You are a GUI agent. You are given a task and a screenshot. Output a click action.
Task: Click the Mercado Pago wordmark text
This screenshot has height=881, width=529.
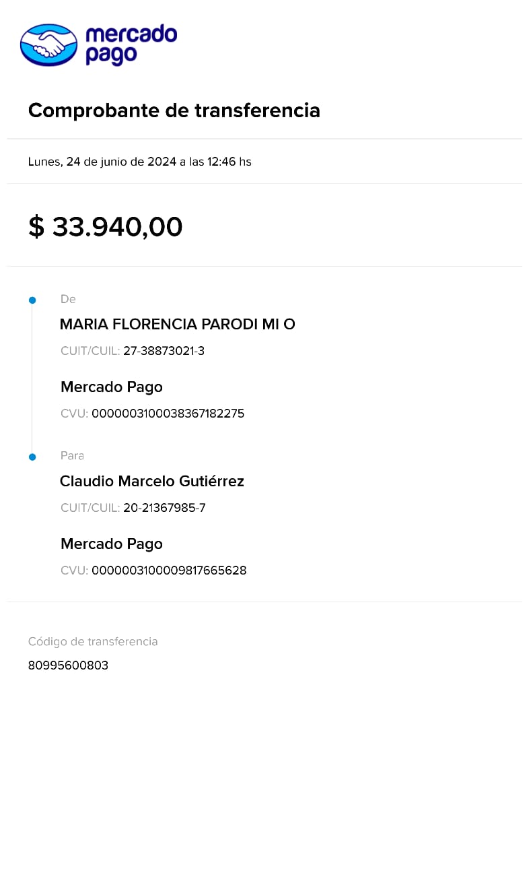tap(131, 44)
